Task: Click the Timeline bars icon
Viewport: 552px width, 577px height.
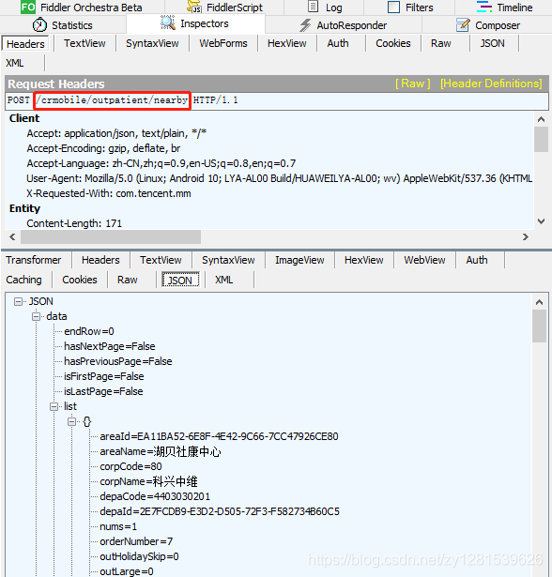Action: click(483, 7)
